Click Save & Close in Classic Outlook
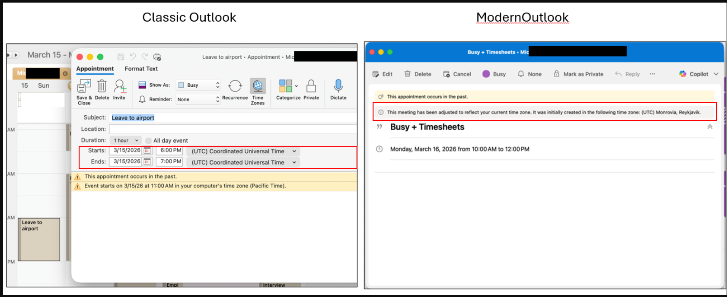The width and height of the screenshot is (727, 297). pos(84,92)
